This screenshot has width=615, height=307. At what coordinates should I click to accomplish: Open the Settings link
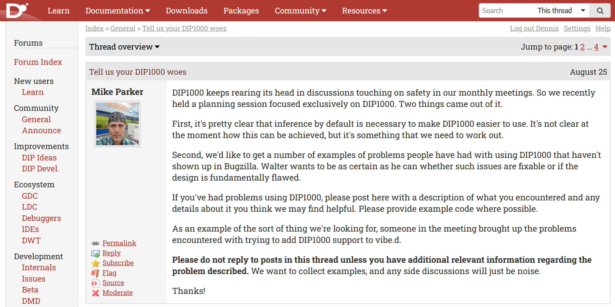pos(577,28)
